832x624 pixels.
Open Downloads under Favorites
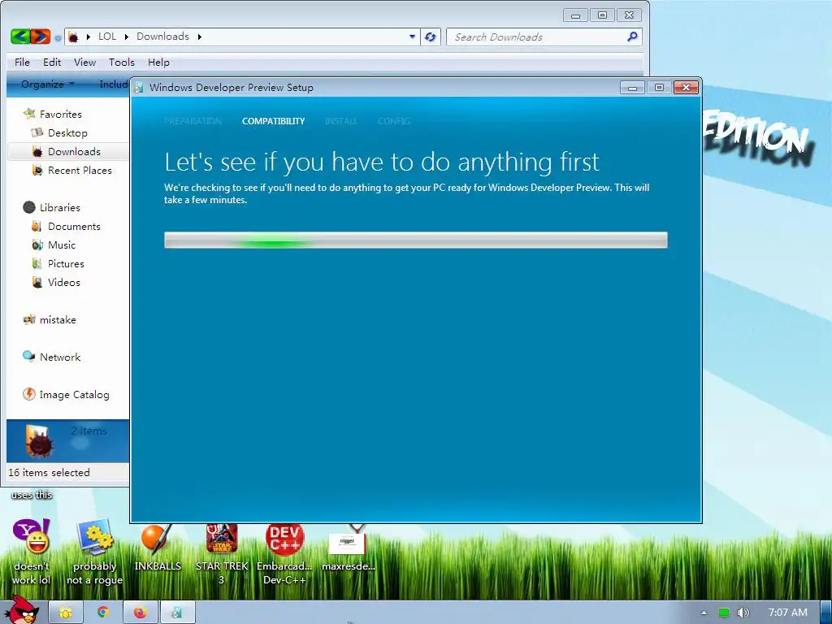point(74,152)
